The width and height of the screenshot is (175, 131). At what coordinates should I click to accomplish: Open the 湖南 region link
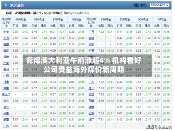point(6,120)
